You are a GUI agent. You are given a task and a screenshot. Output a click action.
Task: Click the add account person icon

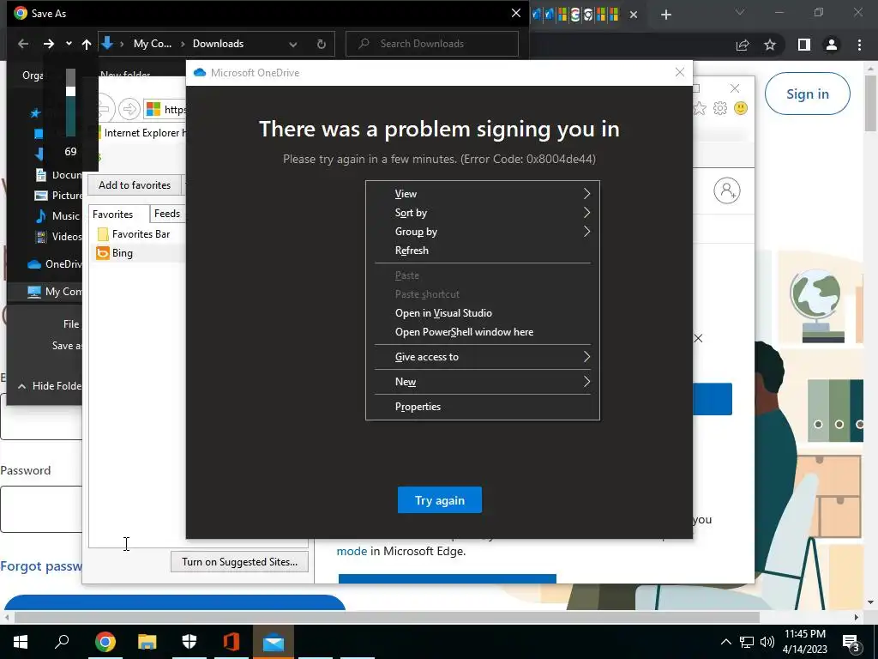click(727, 190)
